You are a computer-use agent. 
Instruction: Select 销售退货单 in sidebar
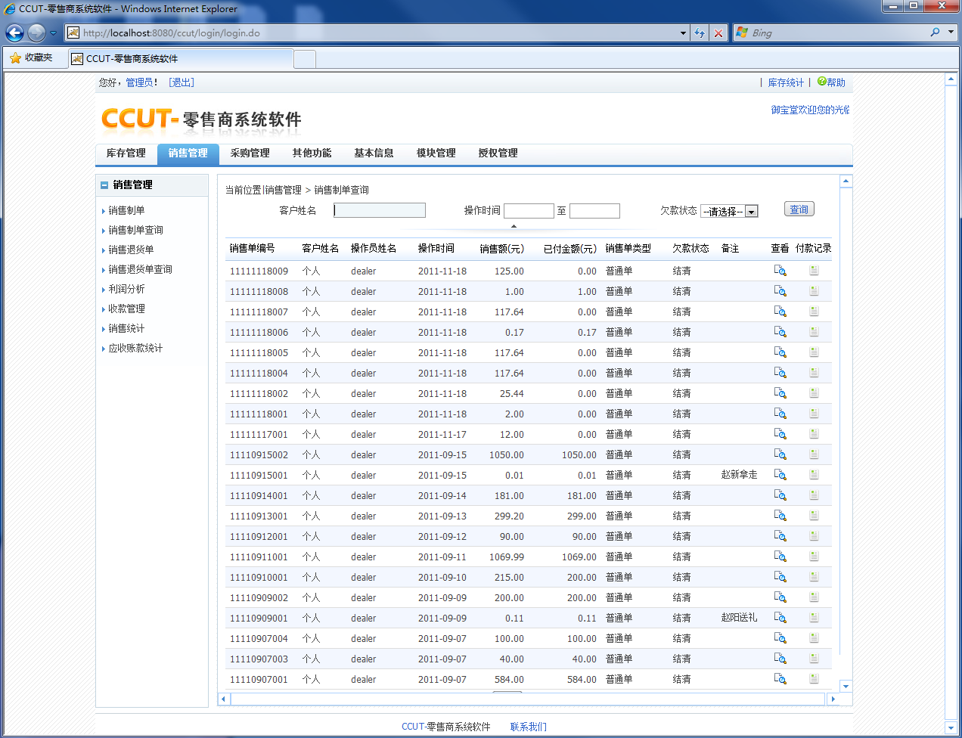[x=131, y=250]
